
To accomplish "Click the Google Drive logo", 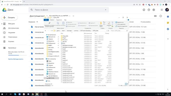I will click(5, 10).
